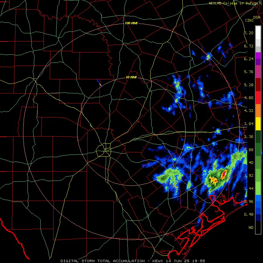Click the black ND swatch in legend
Viewport: 263px width, 263px height.
click(x=258, y=227)
